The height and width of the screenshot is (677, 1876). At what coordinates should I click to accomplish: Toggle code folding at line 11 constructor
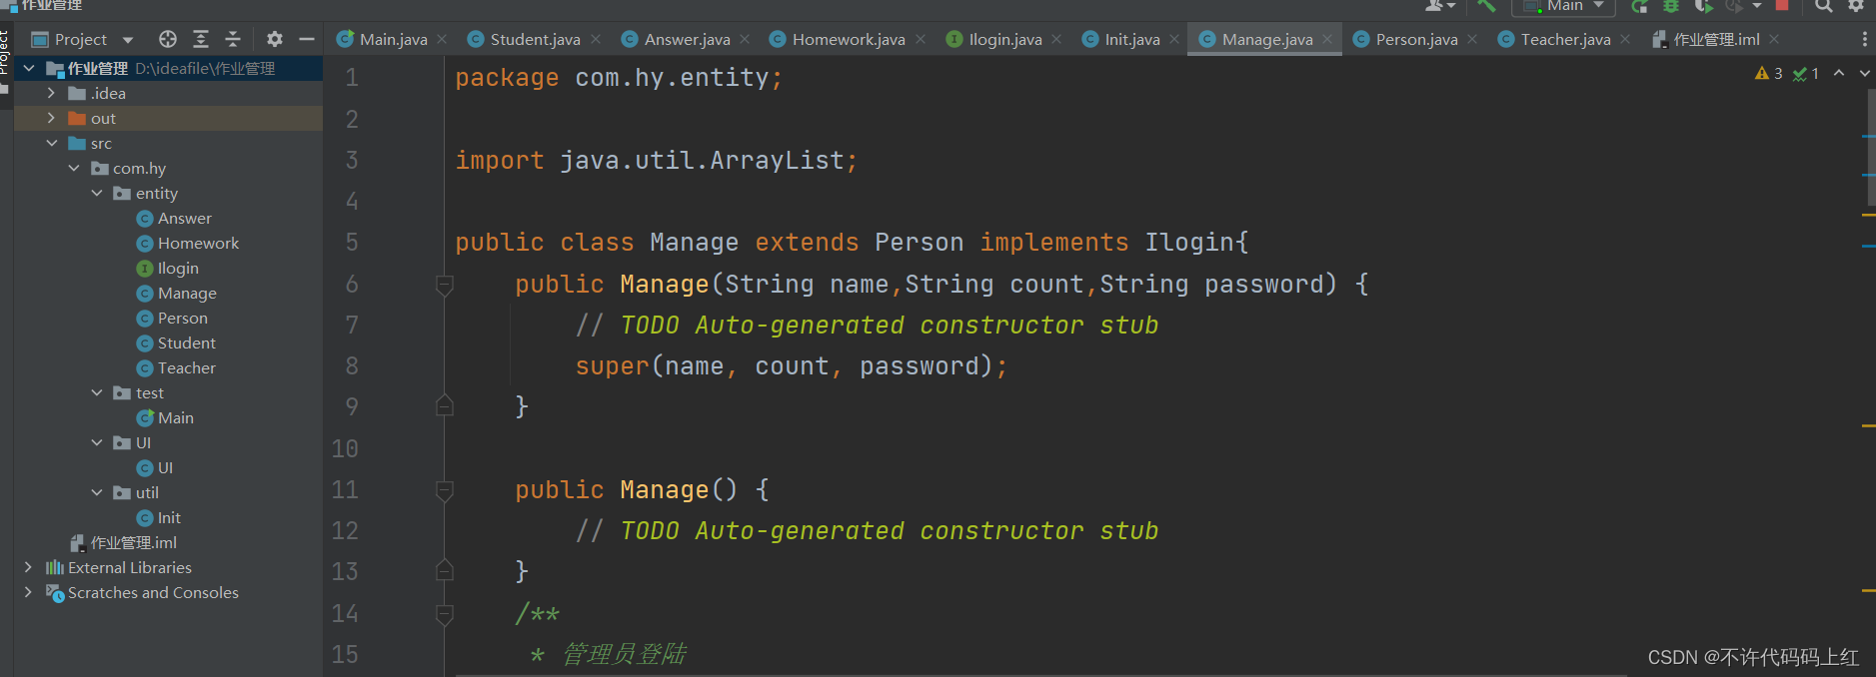445,490
